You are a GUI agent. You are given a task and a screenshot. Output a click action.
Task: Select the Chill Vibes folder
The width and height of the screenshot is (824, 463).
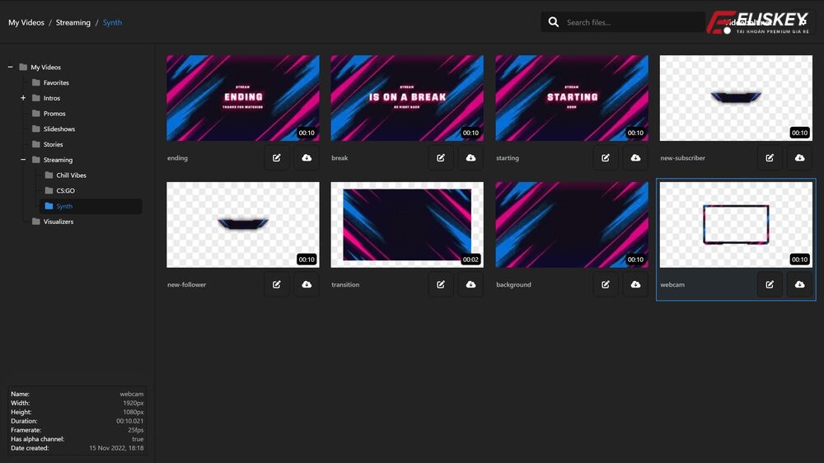coord(71,175)
